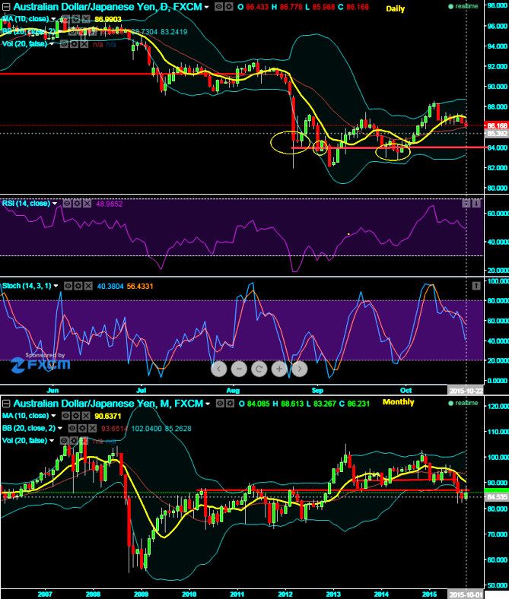The width and height of the screenshot is (509, 599).
Task: Click the RSI value 48.9852
Action: 110,204
